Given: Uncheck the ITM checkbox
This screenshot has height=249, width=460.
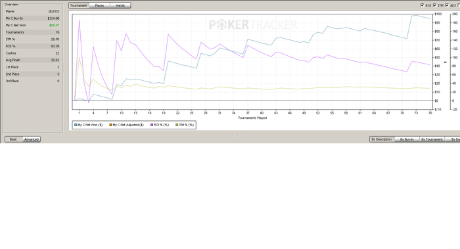Looking at the screenshot, I should 435,5.
